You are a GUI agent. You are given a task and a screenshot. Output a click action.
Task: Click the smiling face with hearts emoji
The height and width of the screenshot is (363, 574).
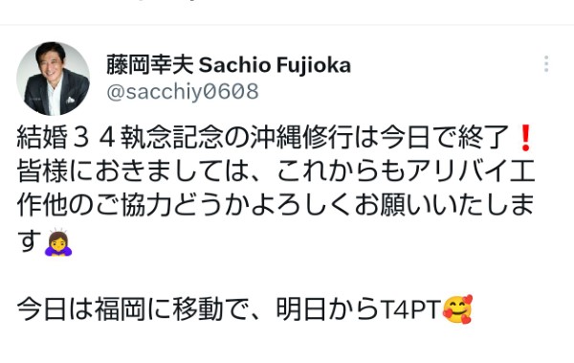click(x=457, y=309)
